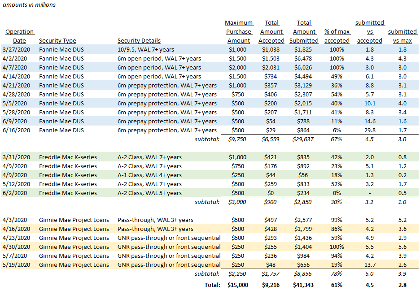Image resolution: width=420 pixels, height=291 pixels.
Task: Select the % of max accepted header
Action: click(337, 36)
